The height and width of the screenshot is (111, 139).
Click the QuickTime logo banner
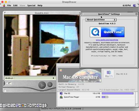click(107, 32)
